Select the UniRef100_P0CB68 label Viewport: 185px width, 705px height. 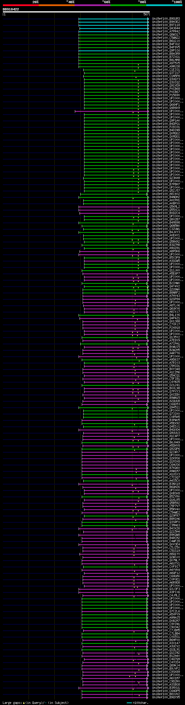pyautogui.click(x=166, y=89)
